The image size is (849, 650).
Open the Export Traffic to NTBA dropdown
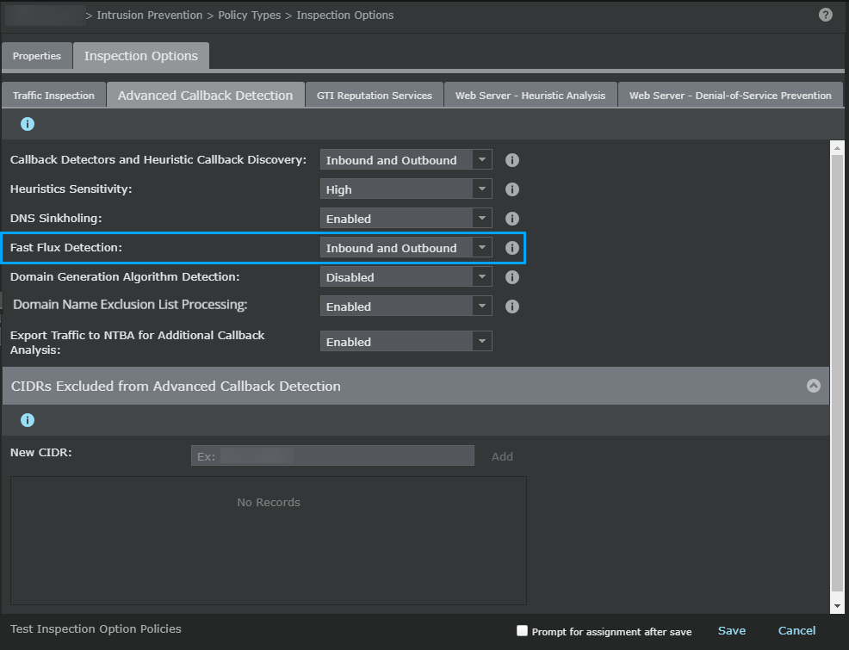[406, 342]
